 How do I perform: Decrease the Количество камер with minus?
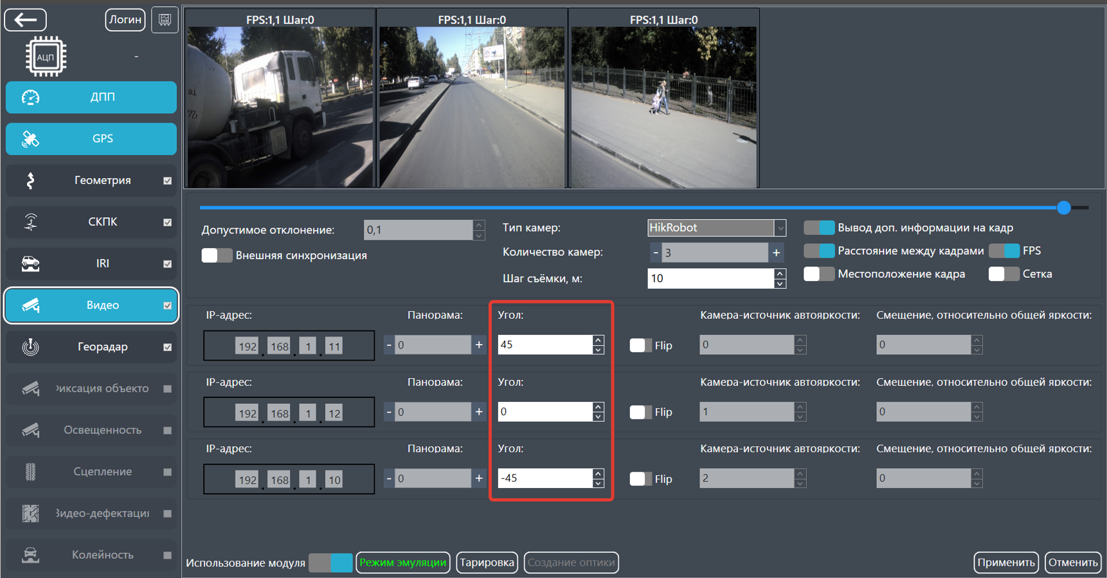pyautogui.click(x=655, y=253)
